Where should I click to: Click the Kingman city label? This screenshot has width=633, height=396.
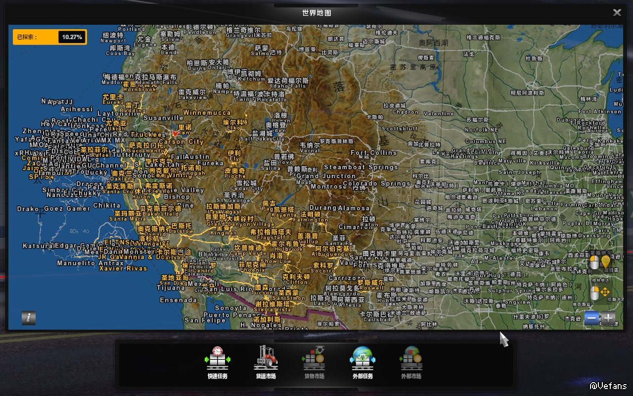tap(224, 233)
